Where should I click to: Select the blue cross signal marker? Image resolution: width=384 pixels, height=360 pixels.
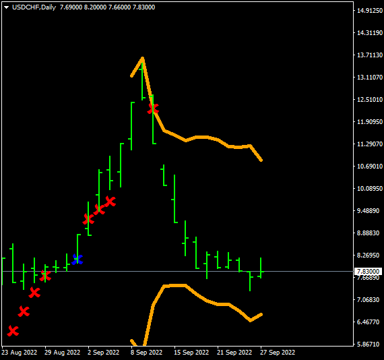[77, 260]
